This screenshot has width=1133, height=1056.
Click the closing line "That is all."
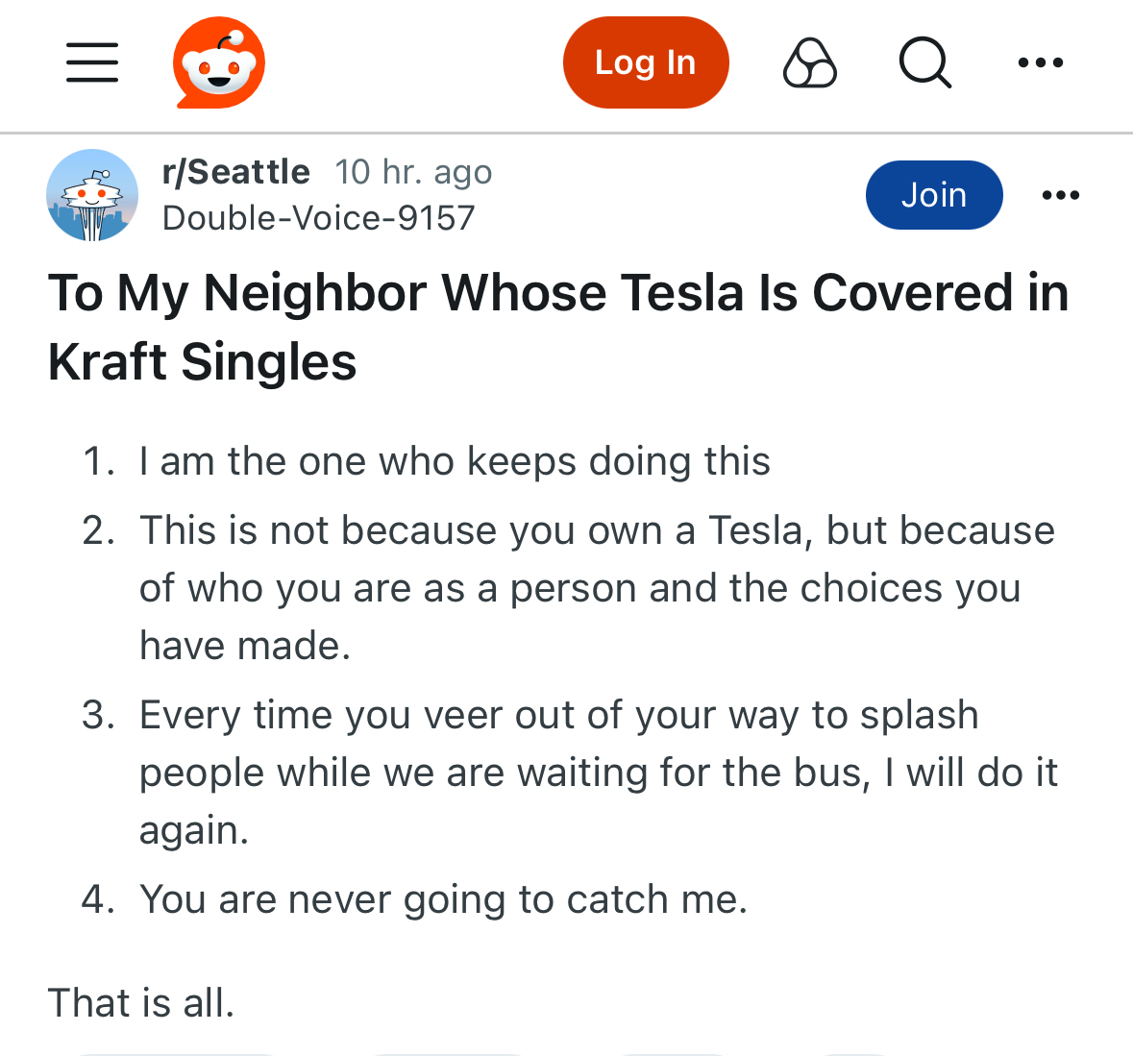141,1003
